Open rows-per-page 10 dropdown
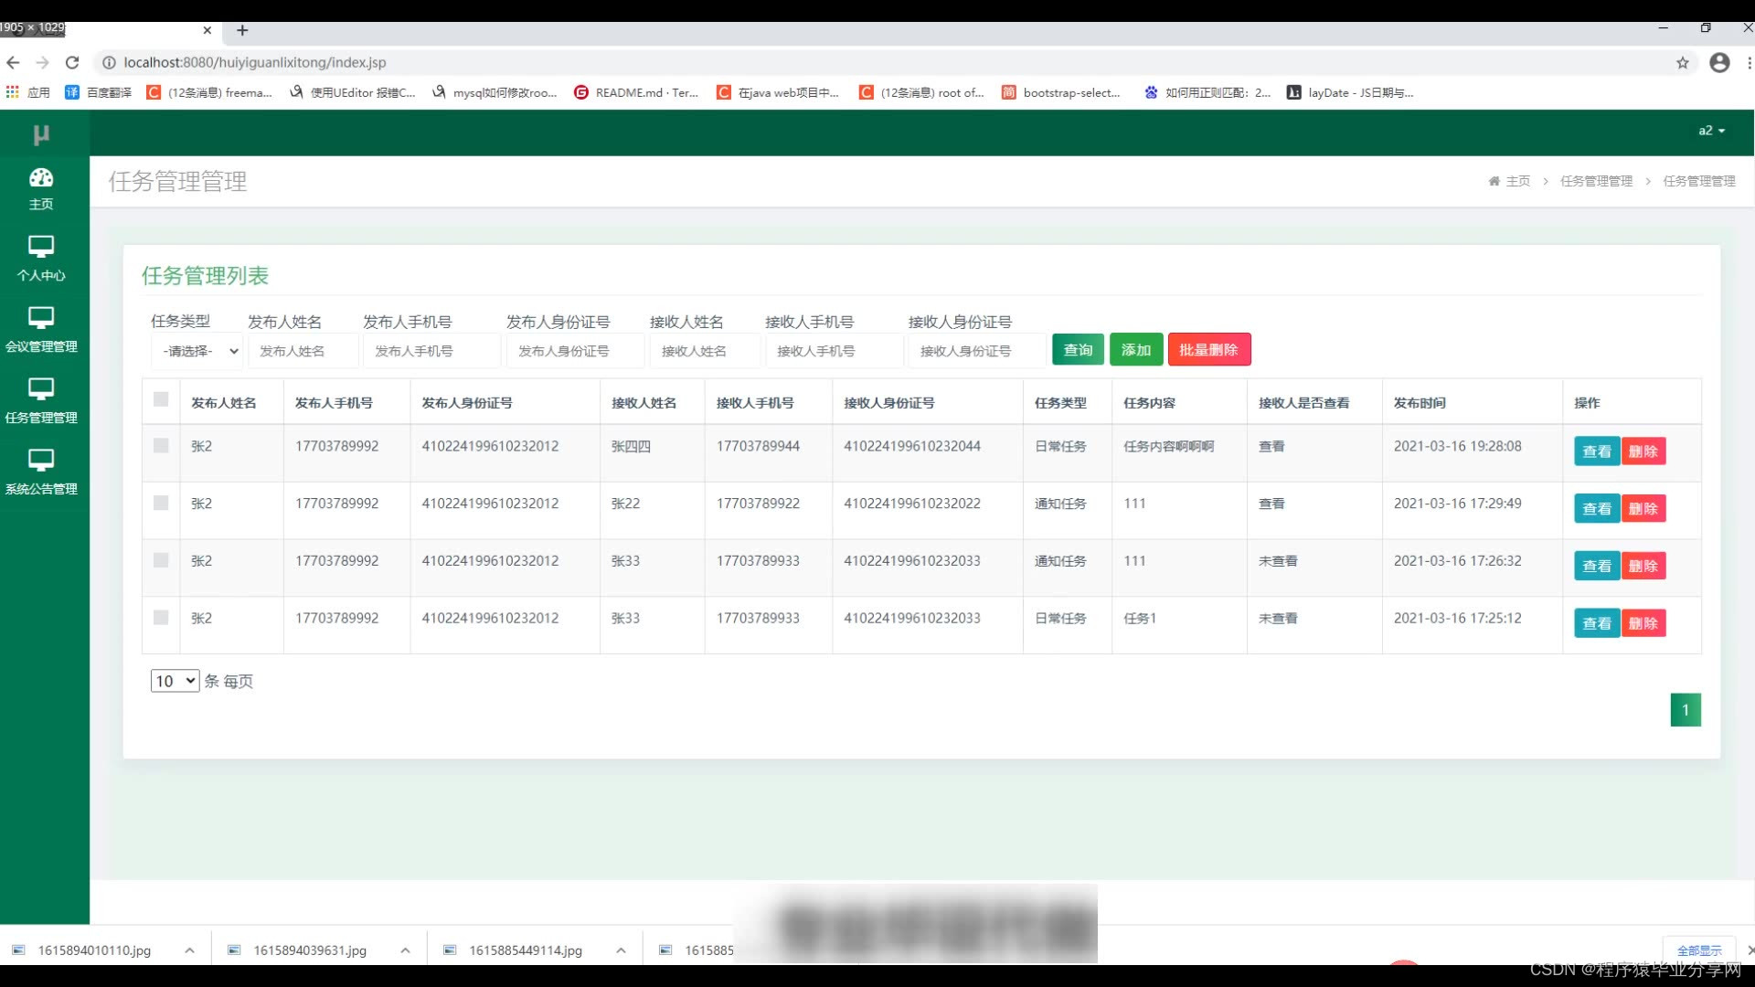The image size is (1755, 987). click(175, 681)
